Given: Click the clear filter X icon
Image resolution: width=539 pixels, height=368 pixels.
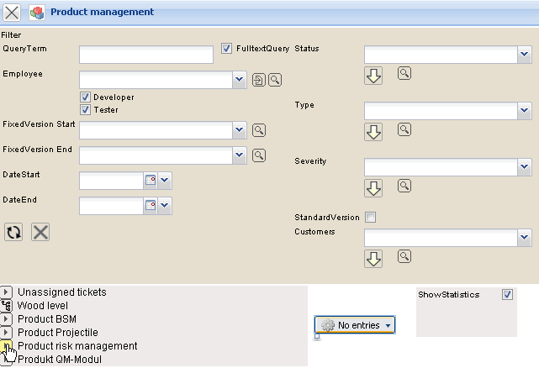Looking at the screenshot, I should pyautogui.click(x=40, y=232).
